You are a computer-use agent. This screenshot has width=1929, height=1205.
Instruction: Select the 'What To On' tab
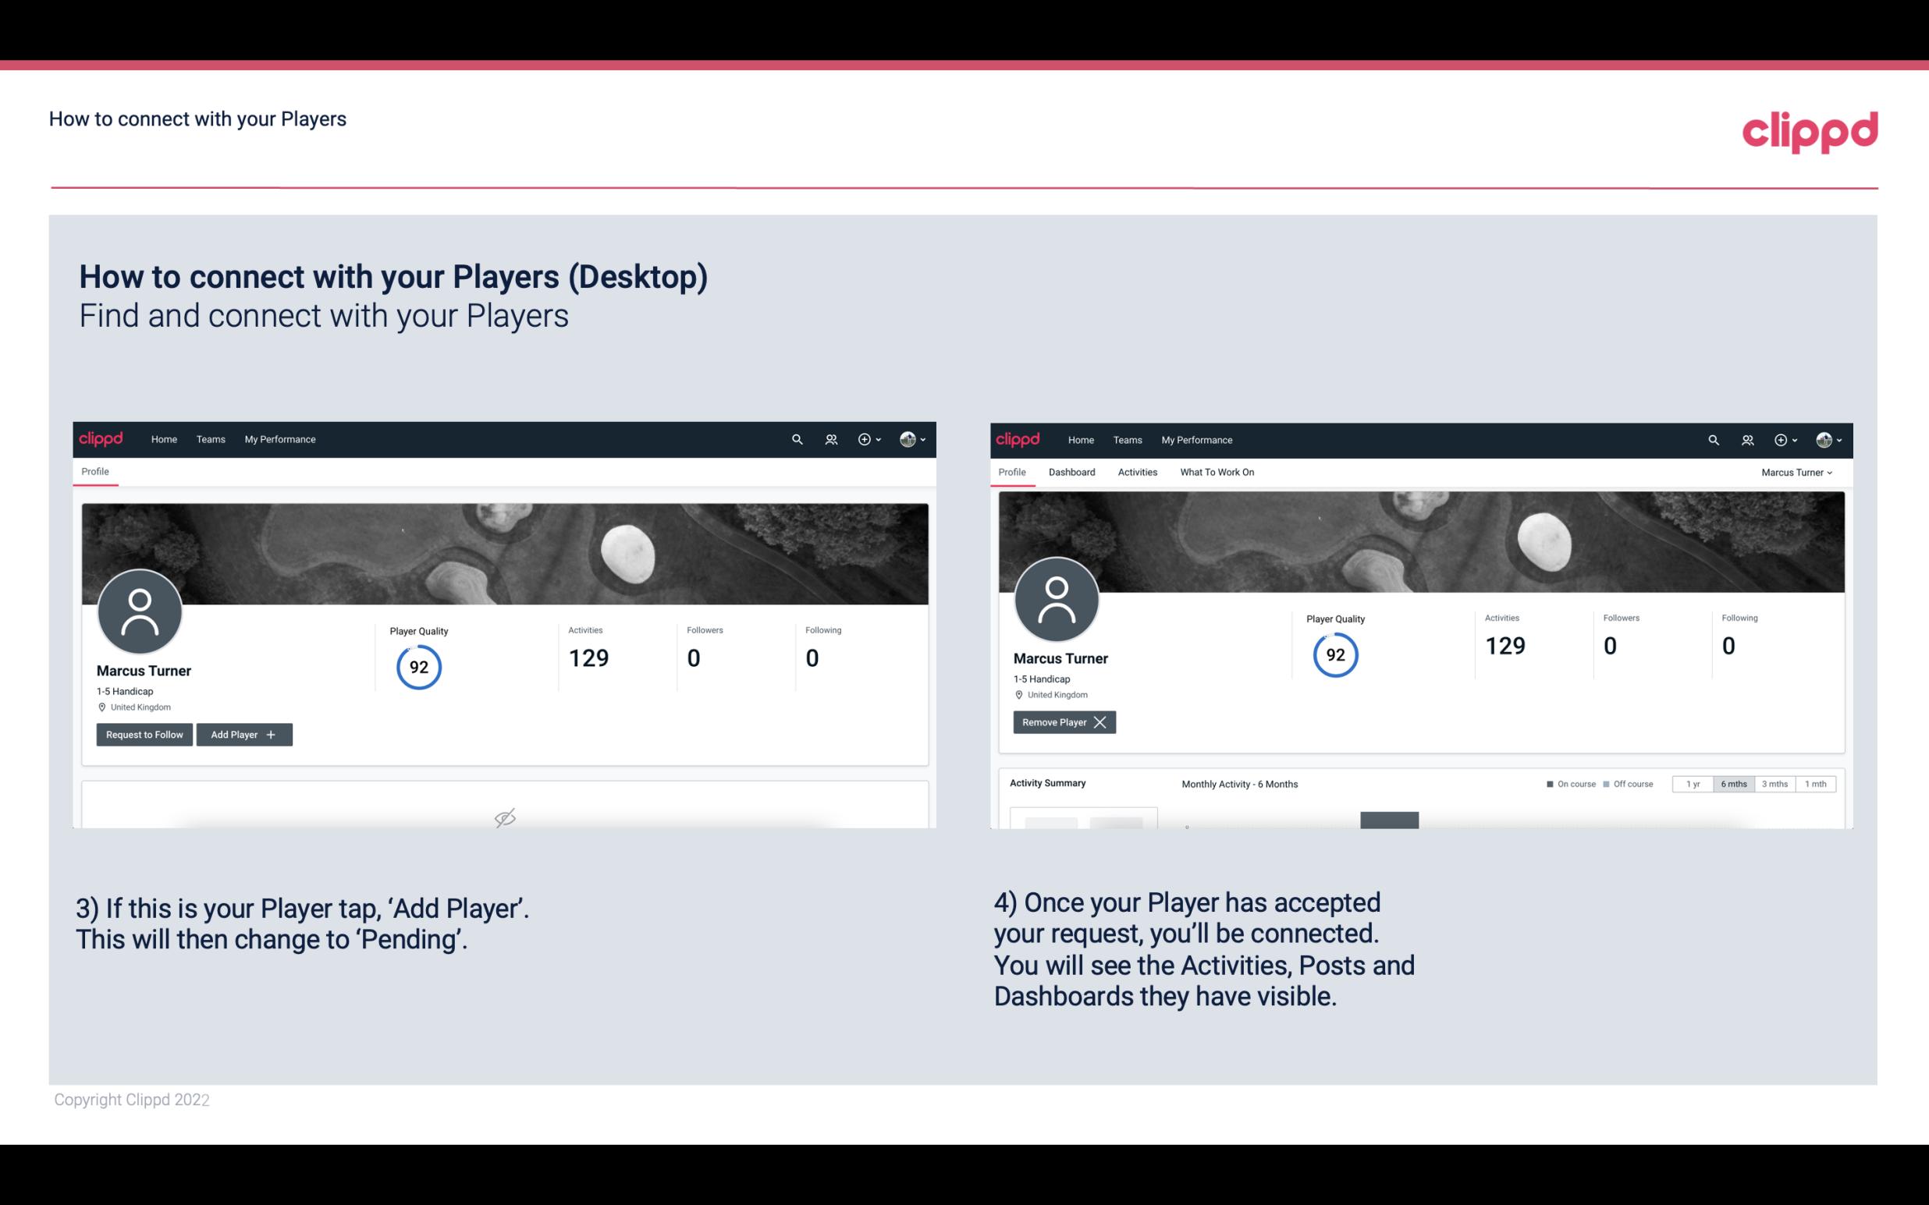[x=1217, y=472]
